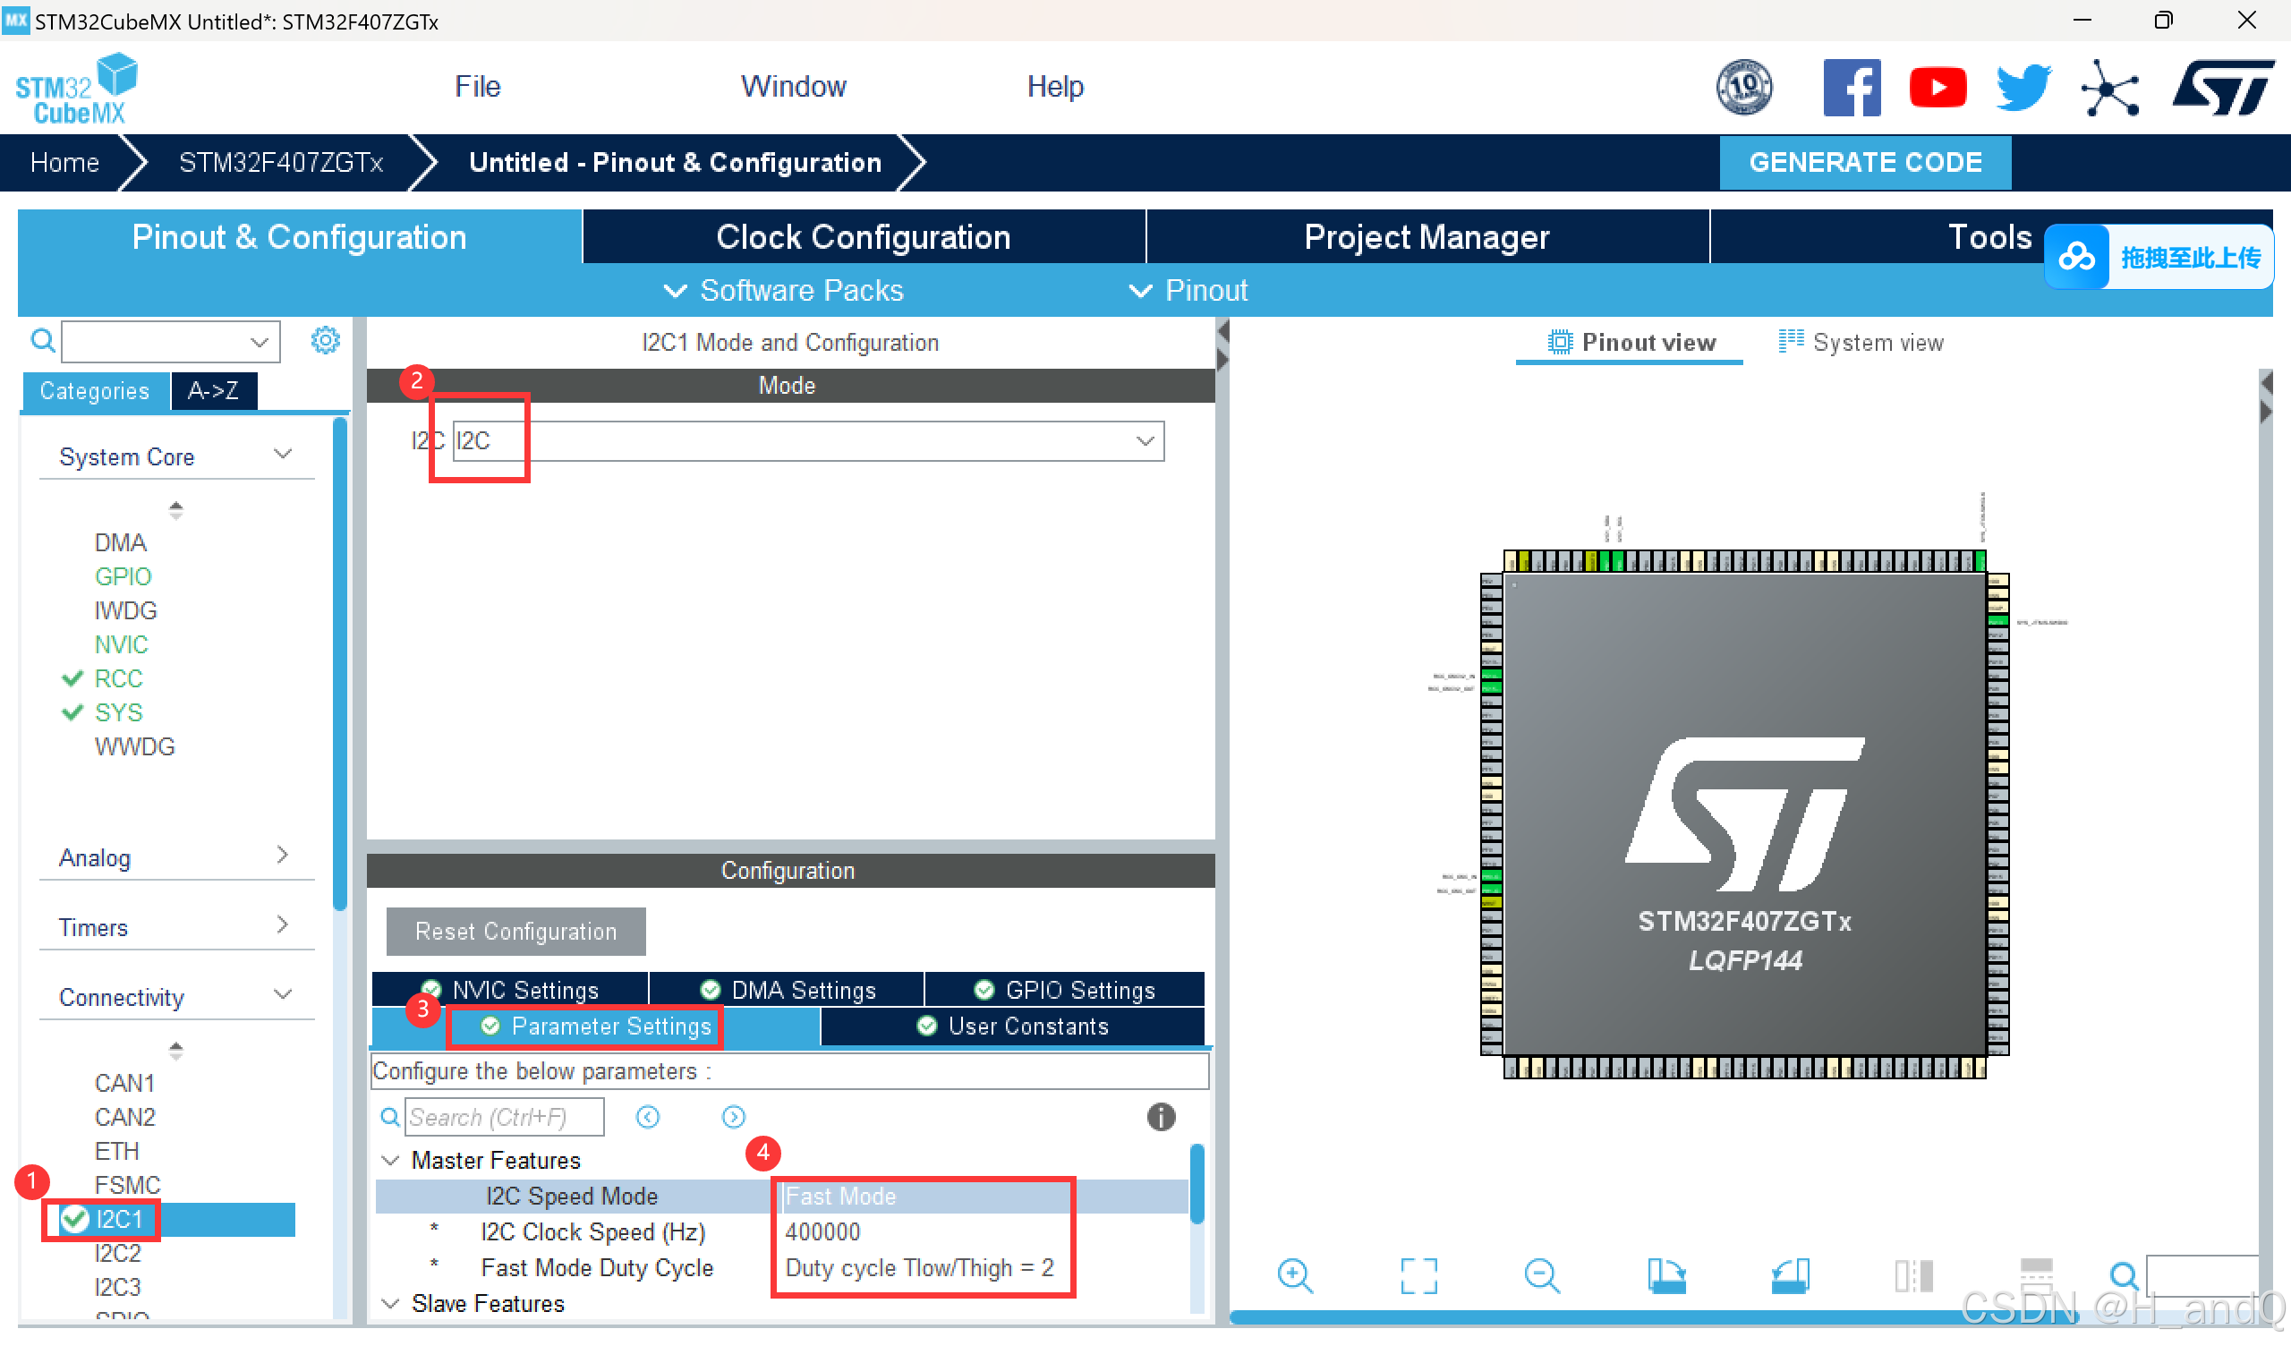Select the SYS checked peripheral
The image size is (2291, 1346).
point(118,713)
